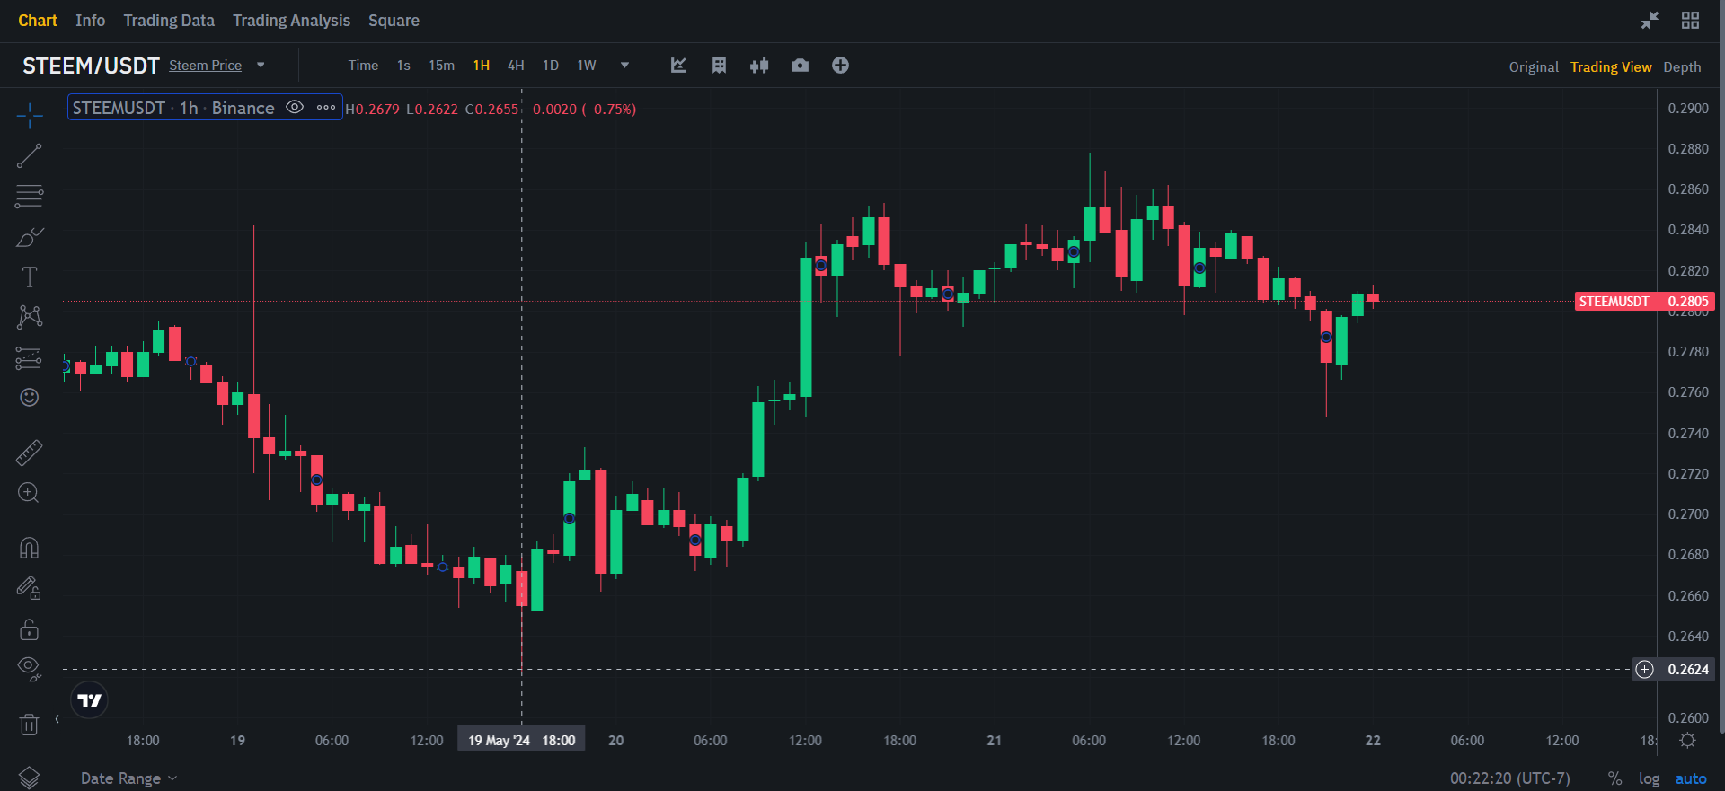Add an alert with the plus at 0.2624
1725x791 pixels.
[1644, 670]
